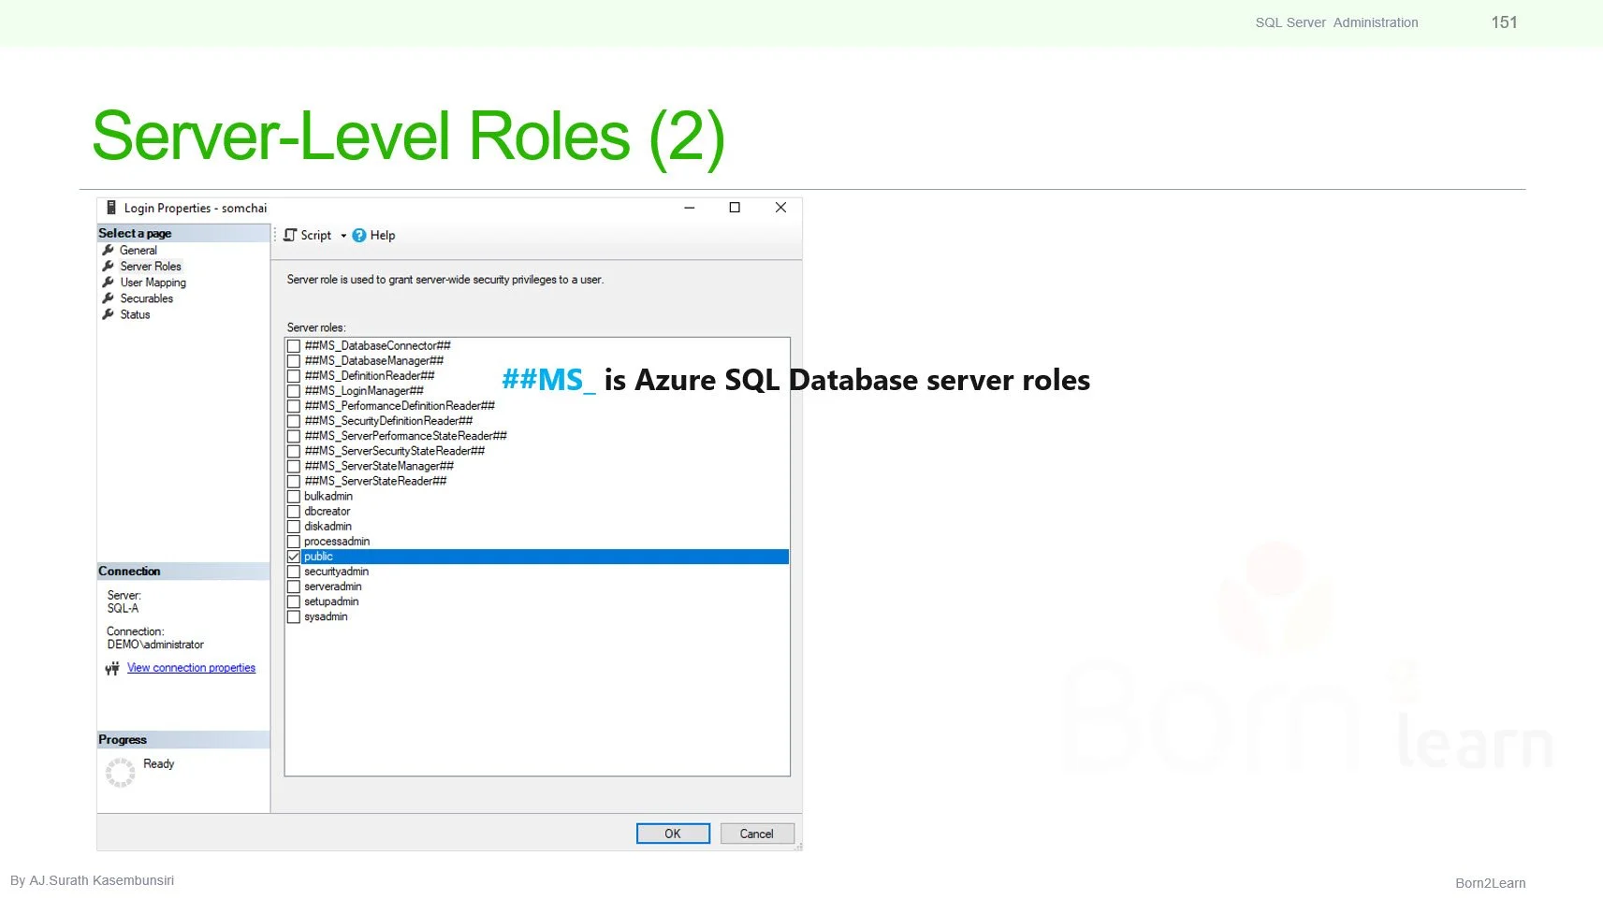1603x899 pixels.
Task: Click the dialog corner grip at bottom right
Action: pos(798,847)
